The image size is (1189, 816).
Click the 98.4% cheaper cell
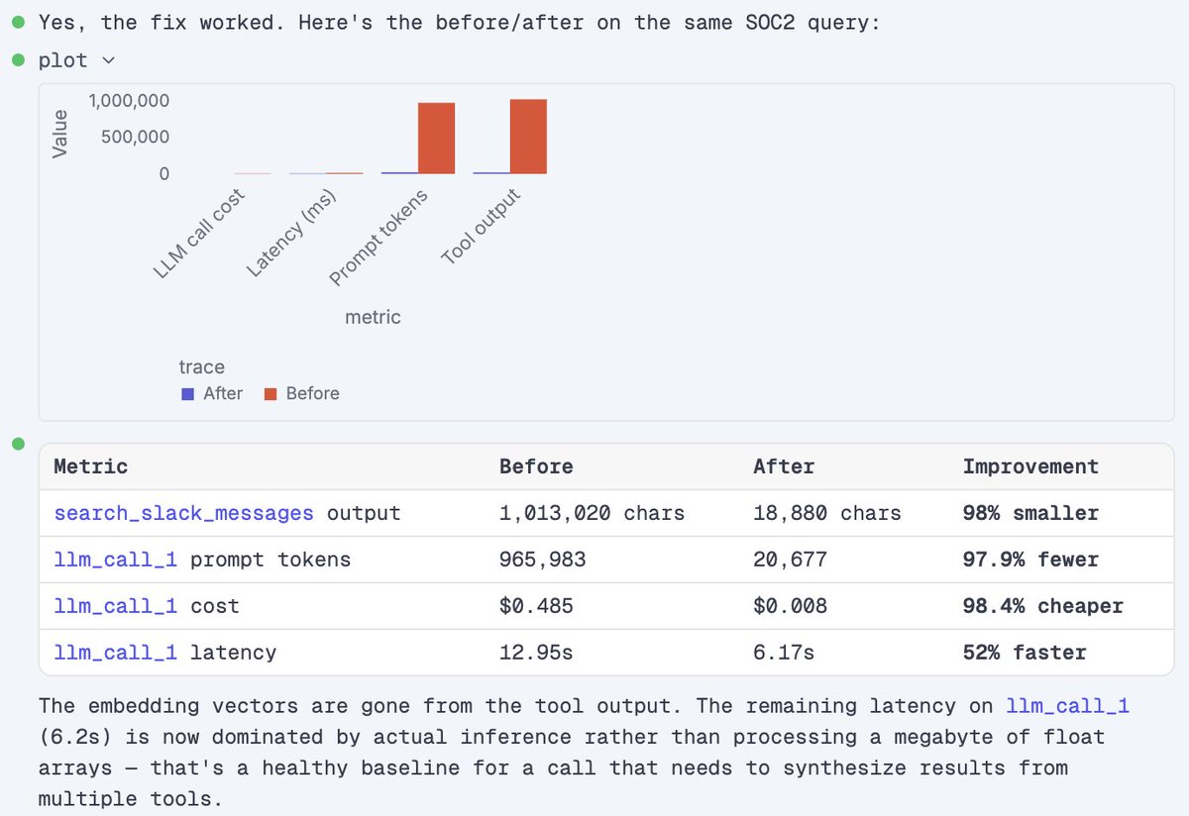click(1043, 606)
